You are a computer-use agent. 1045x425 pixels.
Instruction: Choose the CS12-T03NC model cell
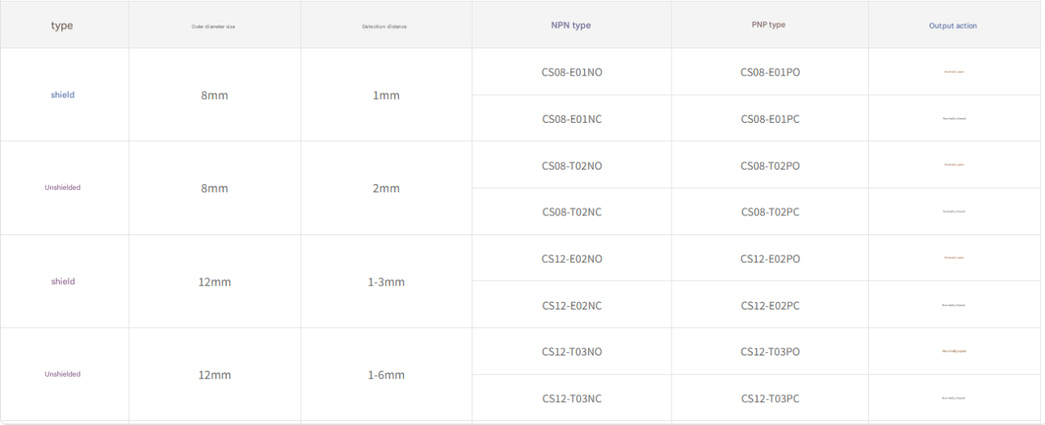(x=572, y=399)
